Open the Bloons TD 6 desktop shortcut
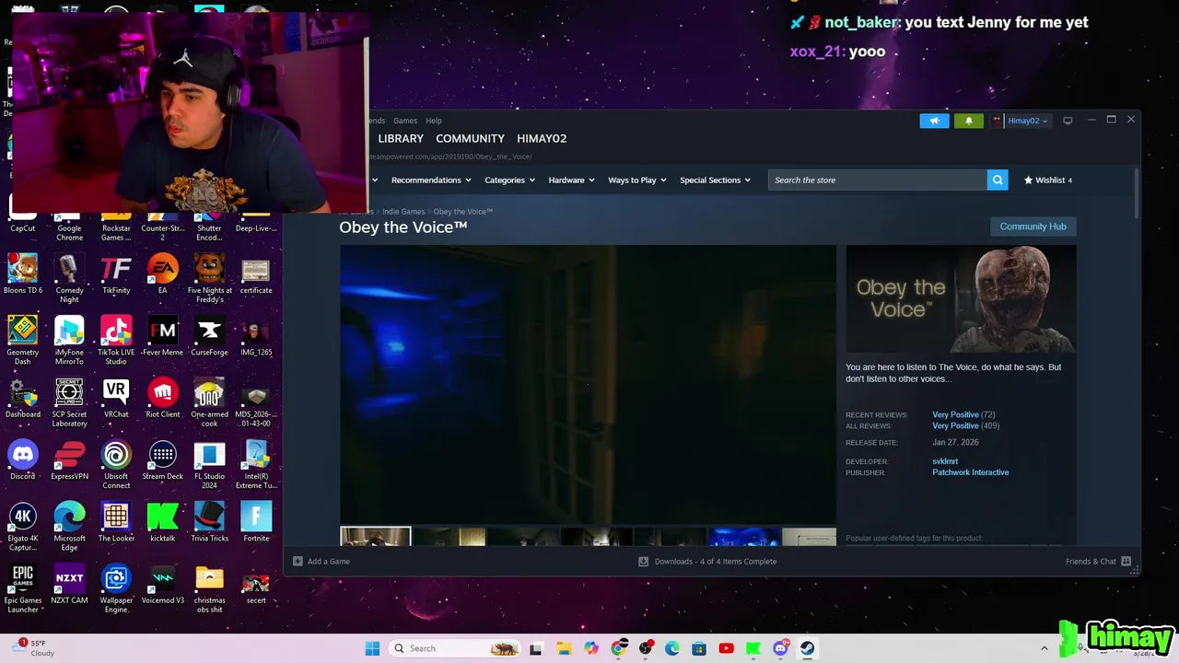Image resolution: width=1179 pixels, height=663 pixels. click(23, 274)
